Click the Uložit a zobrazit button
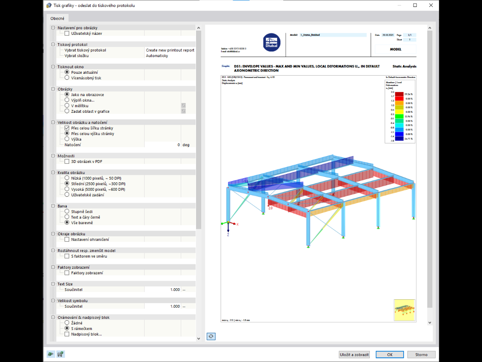This screenshot has height=362, width=482. (354, 355)
